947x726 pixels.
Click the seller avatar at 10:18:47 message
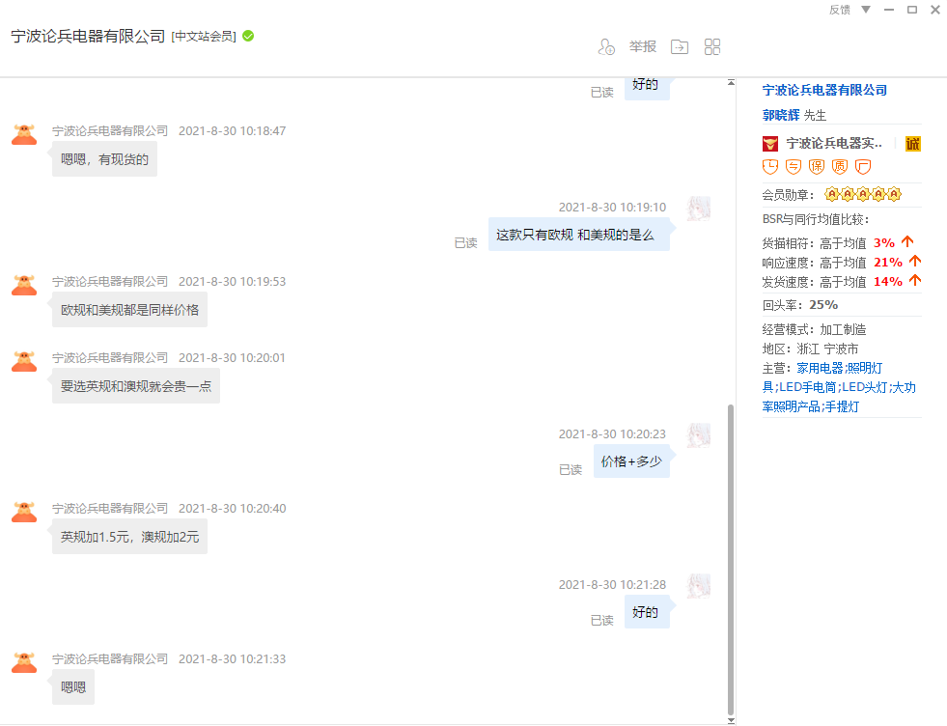point(24,135)
